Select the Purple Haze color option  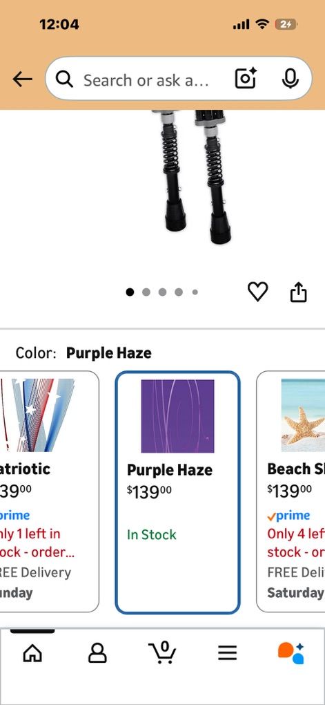point(178,492)
